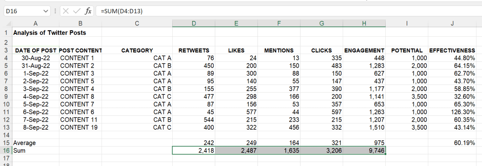Select column J by its header
Image resolution: width=482 pixels, height=166 pixels.
tap(452, 23)
